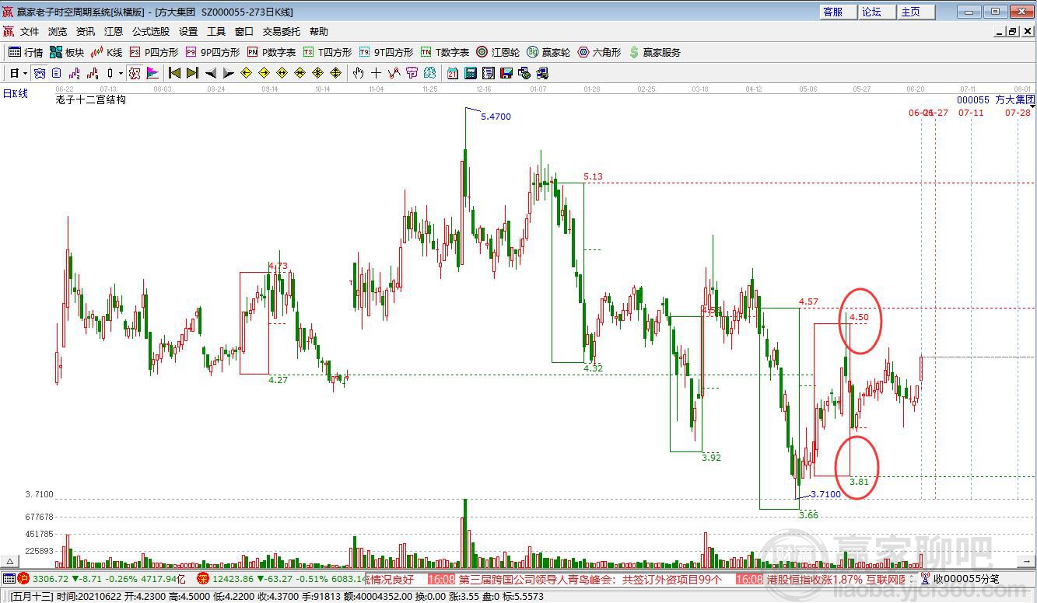This screenshot has width=1037, height=603.
Task: Click the 5.13 red price label
Action: tap(593, 176)
